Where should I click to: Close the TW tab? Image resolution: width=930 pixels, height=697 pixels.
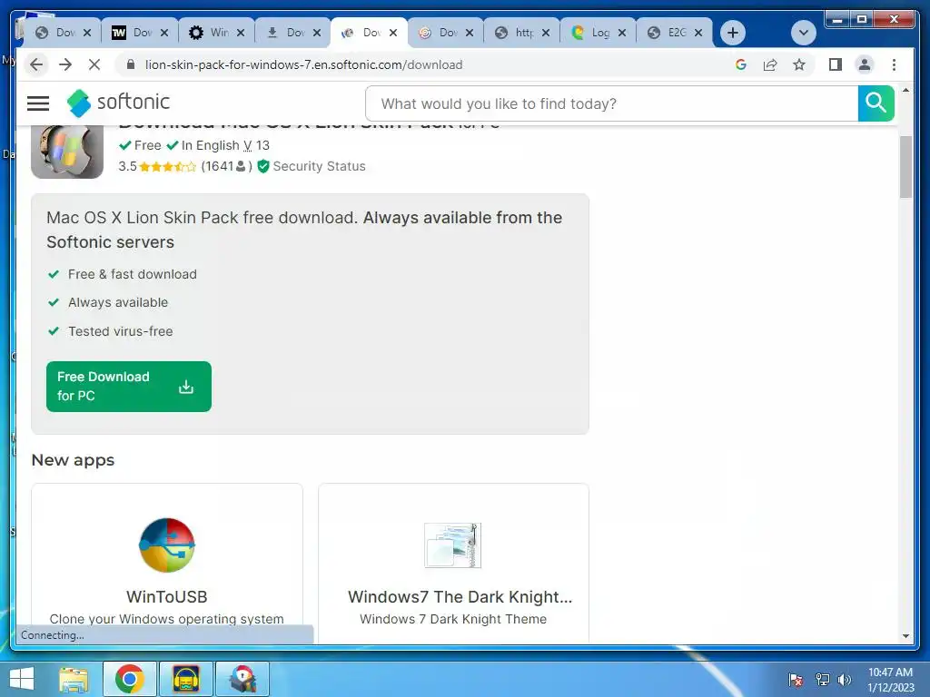click(164, 33)
